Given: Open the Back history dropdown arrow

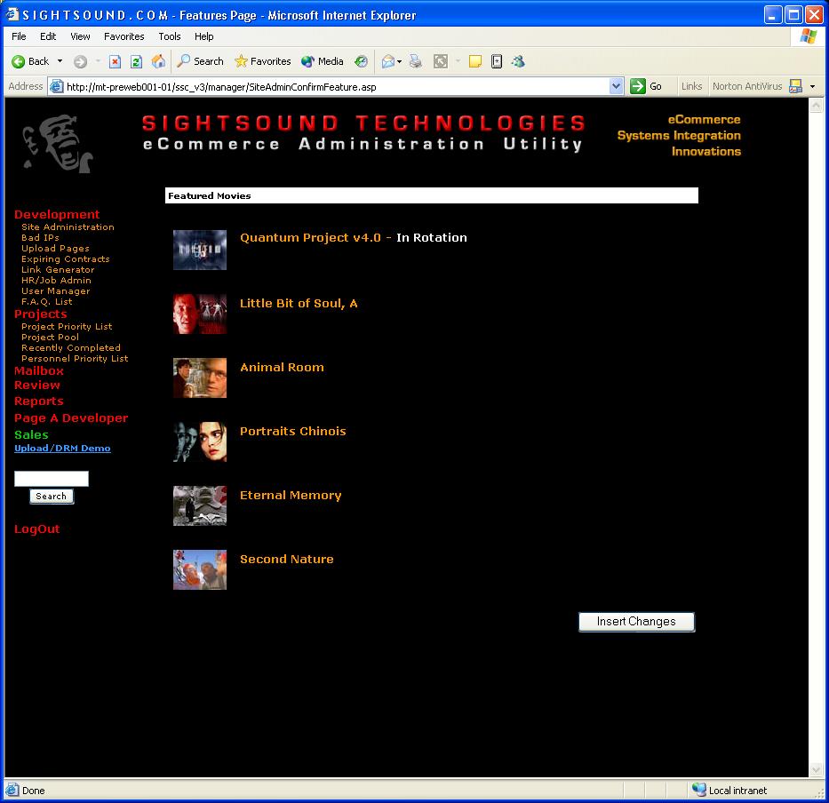Looking at the screenshot, I should coord(60,61).
